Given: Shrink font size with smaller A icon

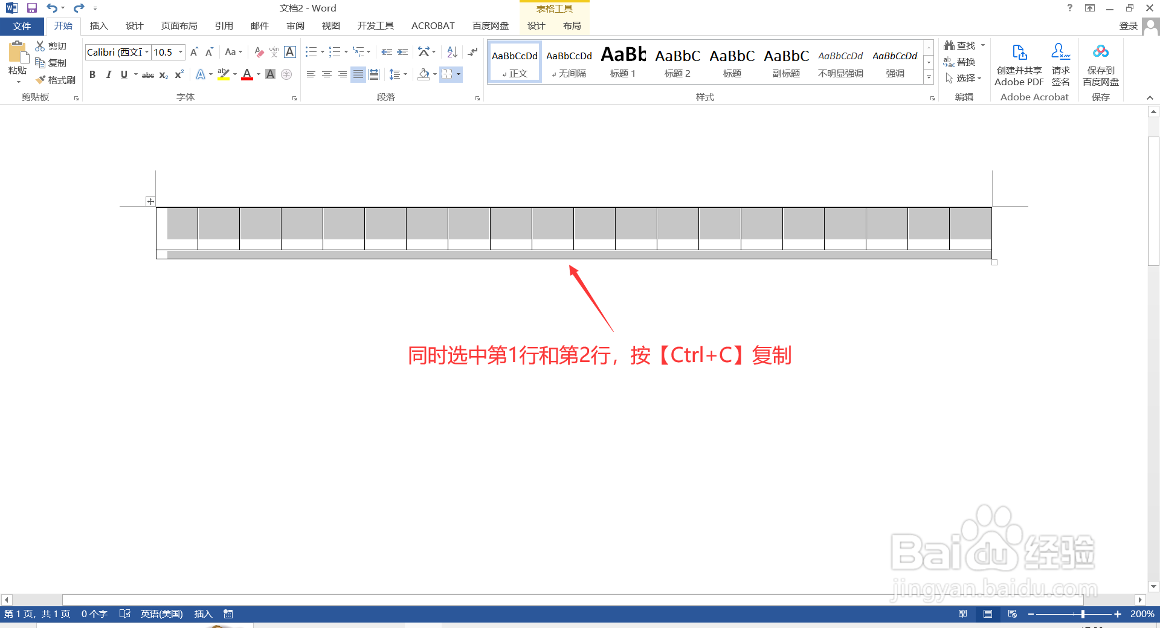Looking at the screenshot, I should [209, 52].
